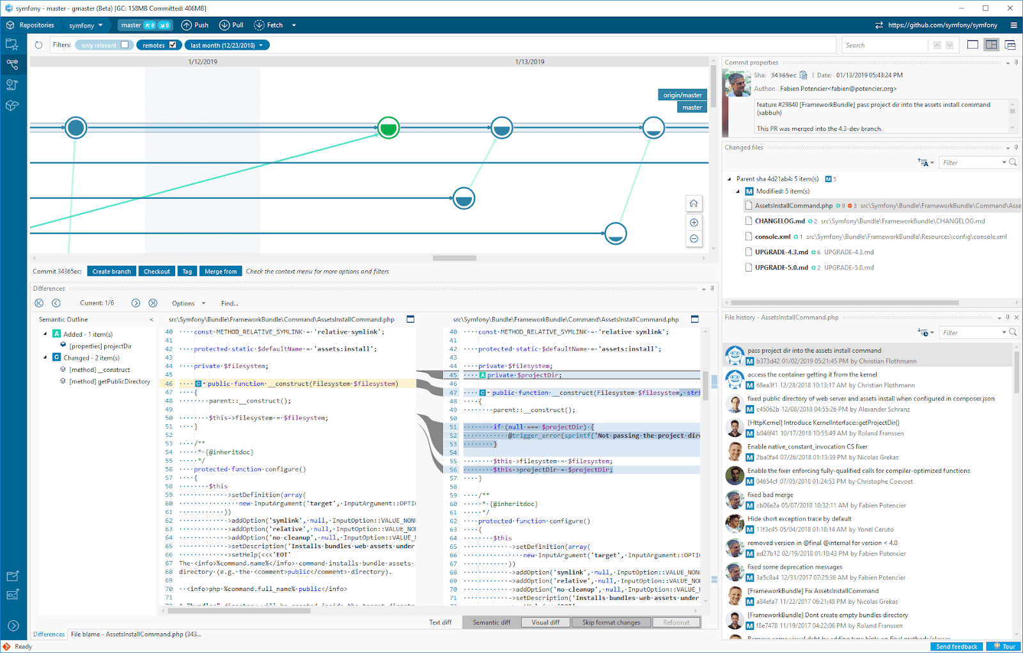
Task: Switch to Semantic diff mode
Action: click(x=492, y=622)
